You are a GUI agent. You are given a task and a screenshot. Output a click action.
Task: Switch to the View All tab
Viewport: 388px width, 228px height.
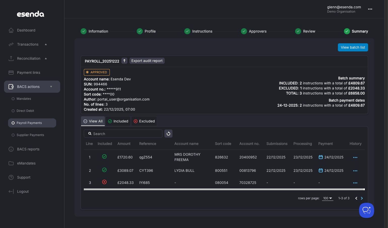point(93,121)
